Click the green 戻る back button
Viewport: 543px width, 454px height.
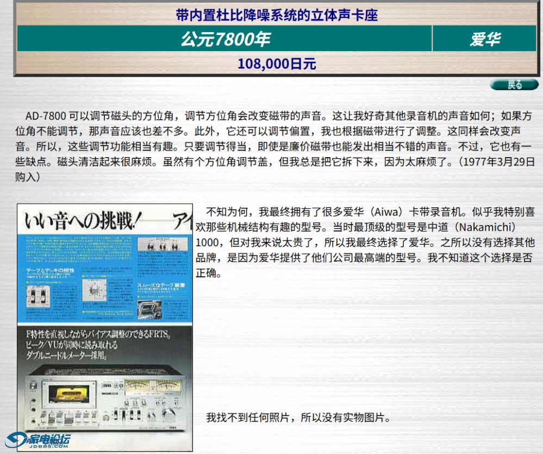tap(514, 84)
